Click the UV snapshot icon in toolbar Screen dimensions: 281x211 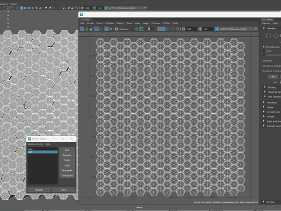tap(173, 29)
